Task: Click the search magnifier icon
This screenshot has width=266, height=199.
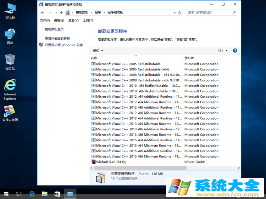Action: point(234,12)
